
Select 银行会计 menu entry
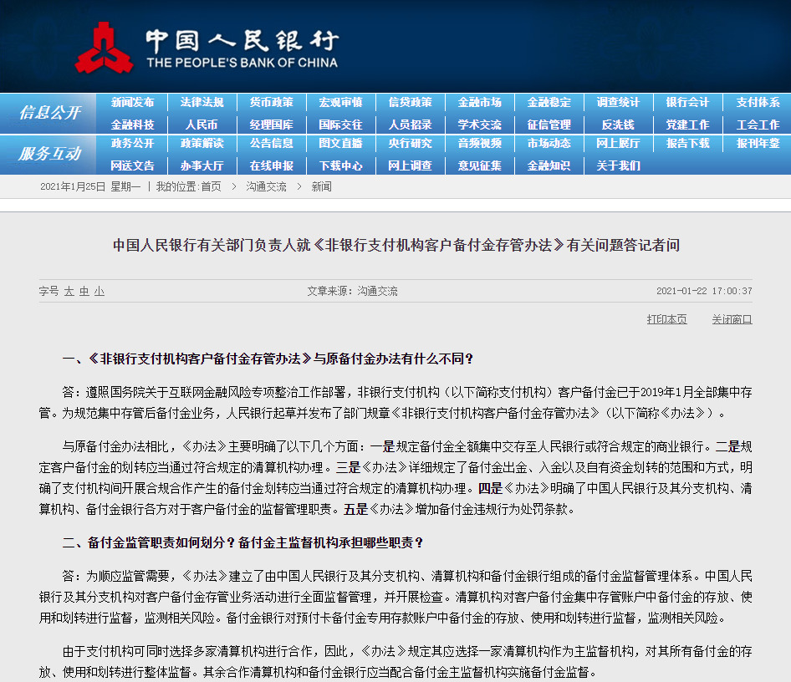pyautogui.click(x=687, y=102)
